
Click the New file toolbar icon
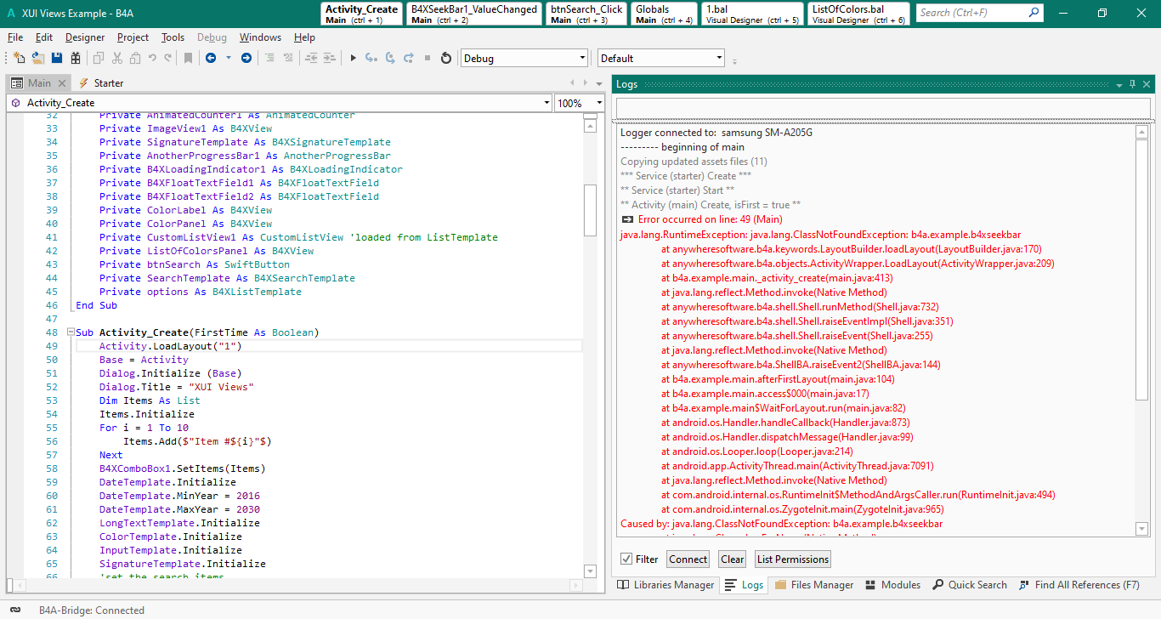(19, 58)
